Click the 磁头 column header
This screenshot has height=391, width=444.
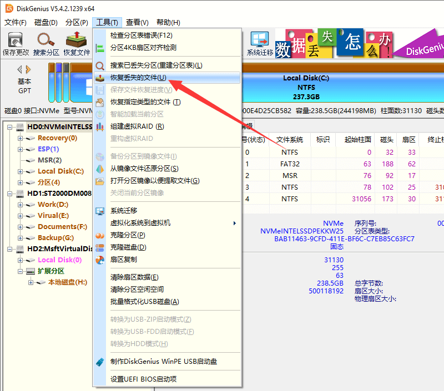click(386, 139)
